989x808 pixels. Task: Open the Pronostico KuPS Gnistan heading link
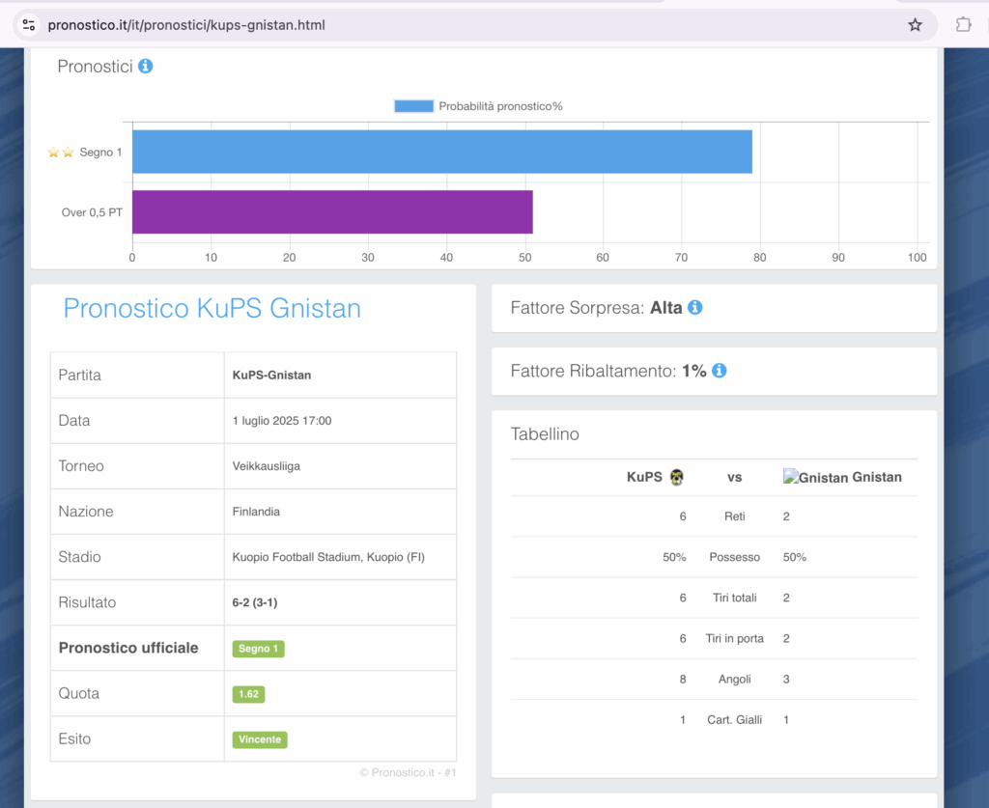tap(212, 308)
